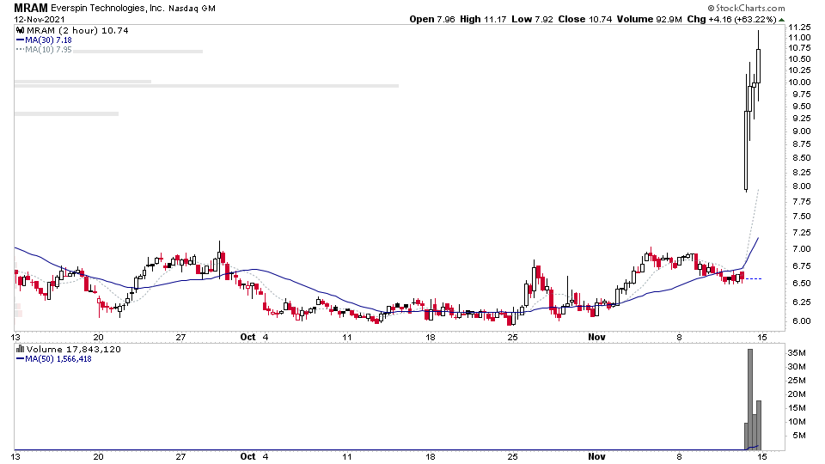Click the 30M volume axis label
The image size is (825, 464).
[x=797, y=367]
